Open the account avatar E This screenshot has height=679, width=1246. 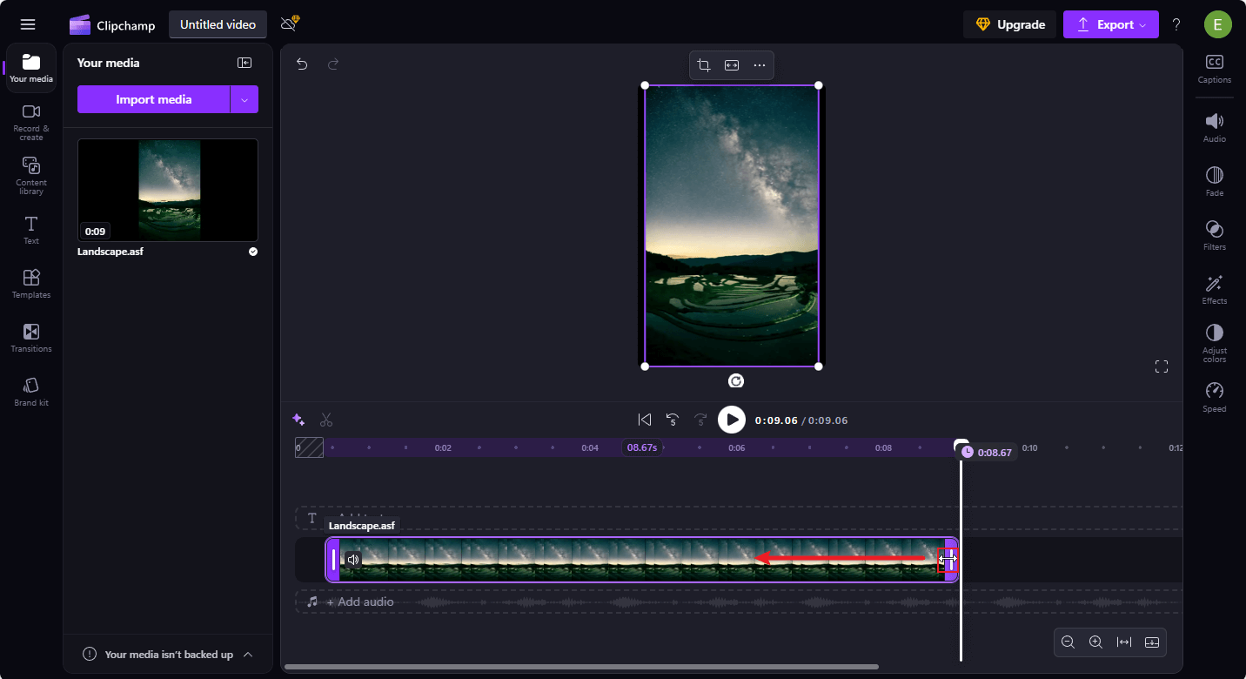(x=1218, y=24)
